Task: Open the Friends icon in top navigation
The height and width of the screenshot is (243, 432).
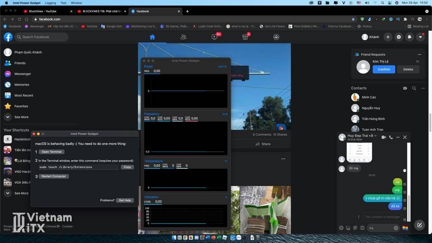Action: coord(183,37)
